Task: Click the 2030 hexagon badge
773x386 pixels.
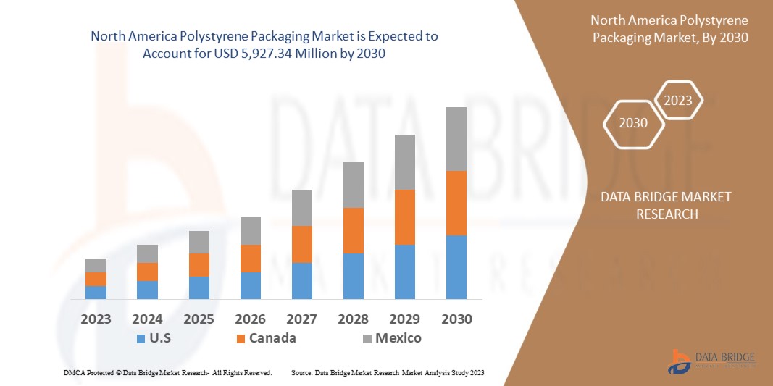Action: point(633,123)
